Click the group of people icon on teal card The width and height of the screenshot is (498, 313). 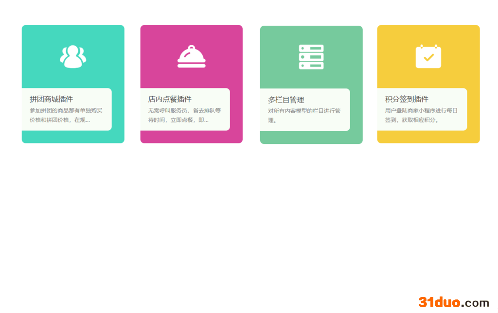coord(72,55)
